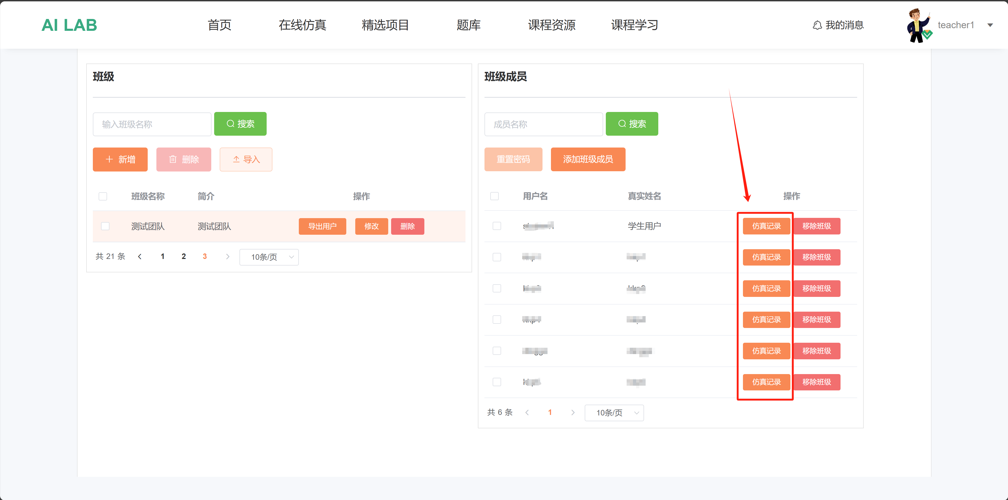The height and width of the screenshot is (500, 1008).
Task: Open the class list 10条/页 page size dropdown
Action: click(269, 257)
